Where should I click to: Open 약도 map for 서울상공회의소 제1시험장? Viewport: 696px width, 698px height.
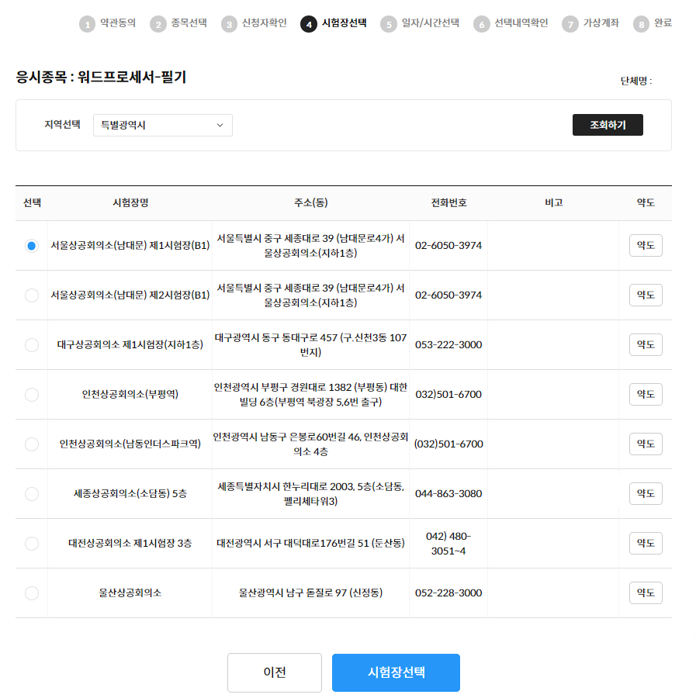pos(646,246)
